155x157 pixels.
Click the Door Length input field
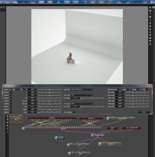[120, 95]
